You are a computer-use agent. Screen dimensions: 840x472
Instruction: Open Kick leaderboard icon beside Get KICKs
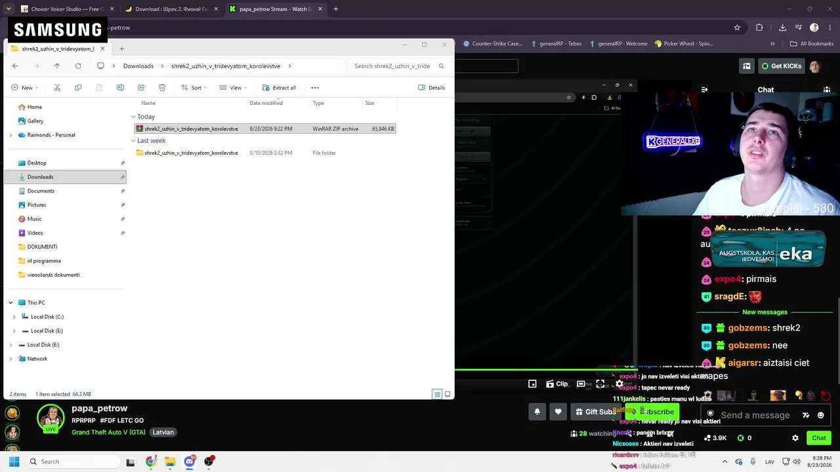tap(747, 66)
